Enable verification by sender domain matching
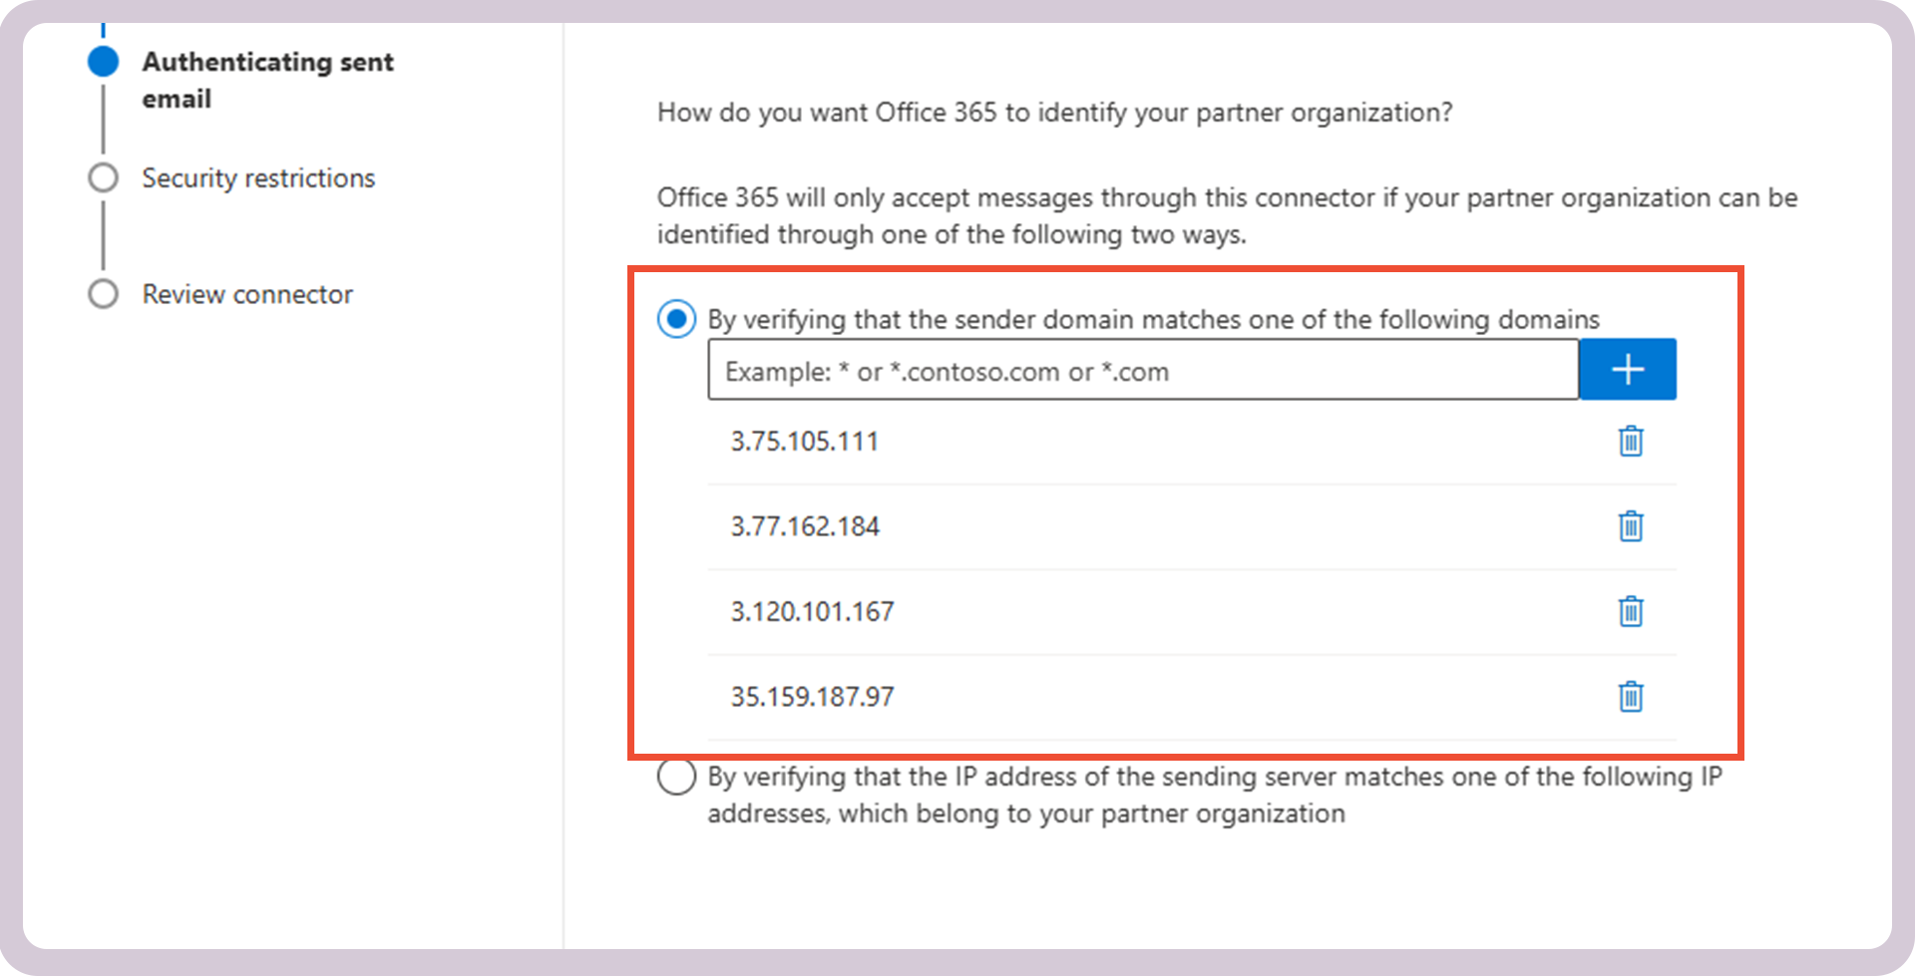Viewport: 1915px width, 976px height. (x=676, y=319)
